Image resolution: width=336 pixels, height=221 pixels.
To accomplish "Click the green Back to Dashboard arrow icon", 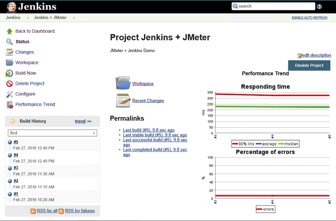I will click(9, 31).
